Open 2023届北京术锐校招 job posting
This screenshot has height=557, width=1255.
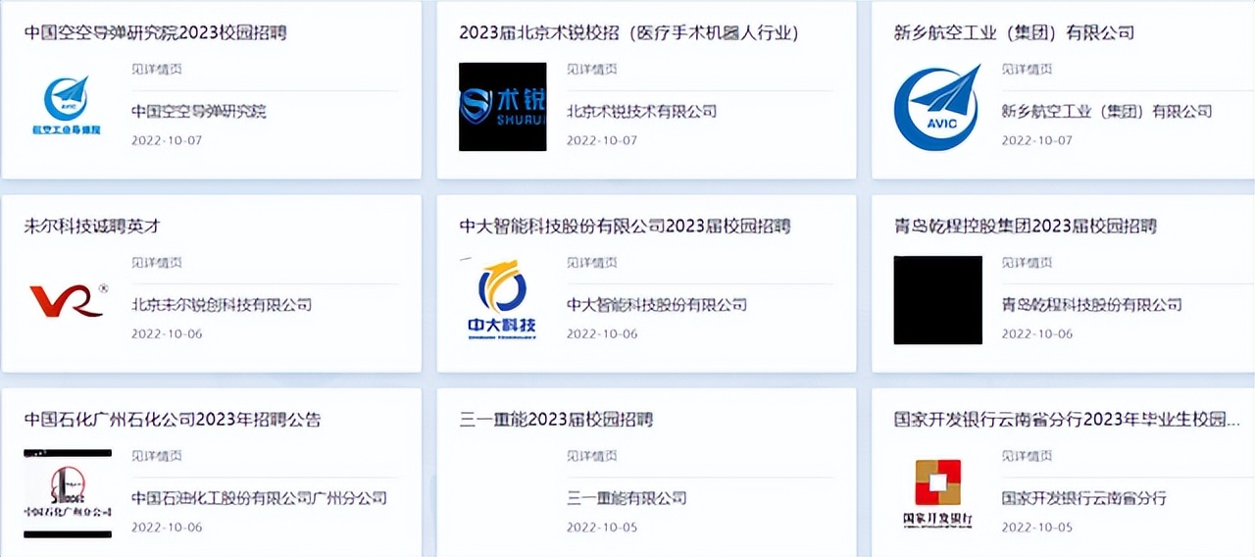point(628,33)
